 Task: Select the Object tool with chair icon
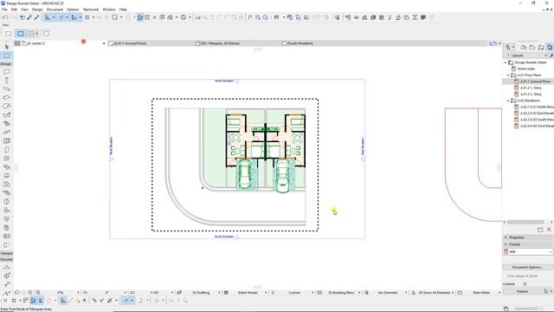[x=7, y=210]
